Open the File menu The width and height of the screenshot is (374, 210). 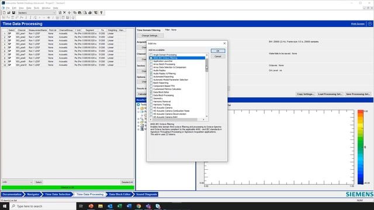tap(8, 8)
